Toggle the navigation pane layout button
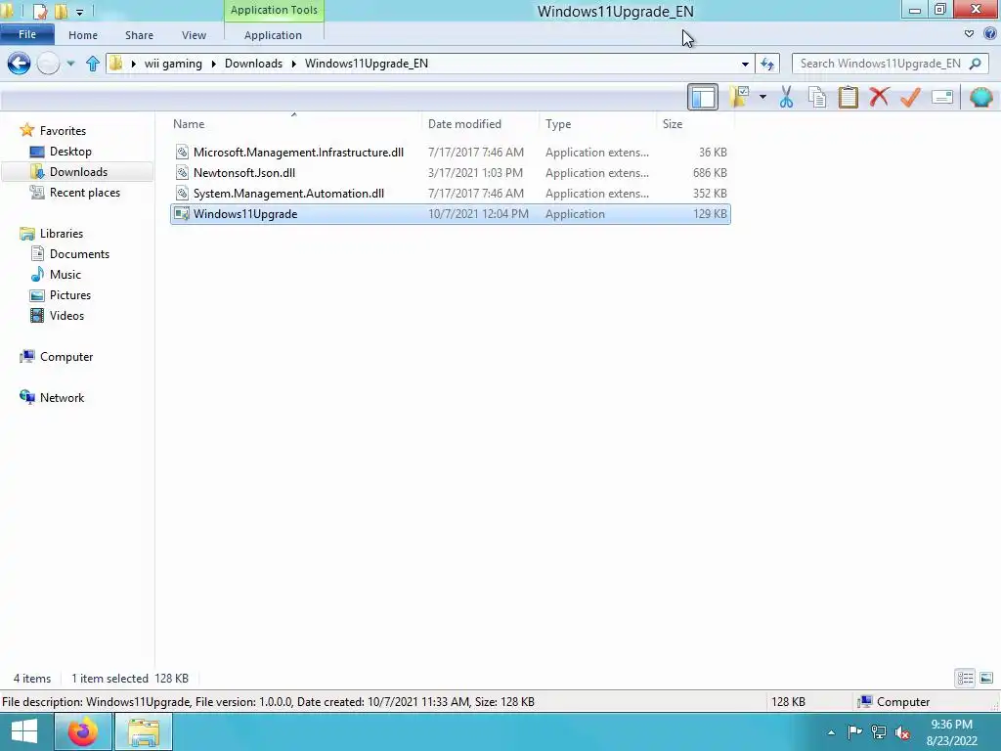 (703, 97)
